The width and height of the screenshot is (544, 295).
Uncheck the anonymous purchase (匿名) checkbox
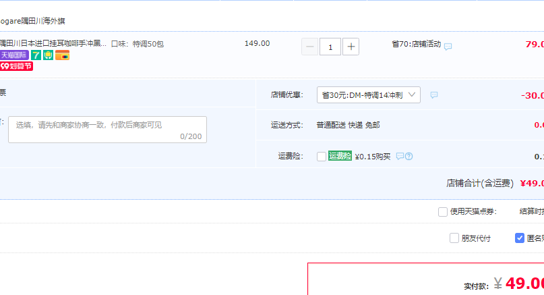(519, 238)
